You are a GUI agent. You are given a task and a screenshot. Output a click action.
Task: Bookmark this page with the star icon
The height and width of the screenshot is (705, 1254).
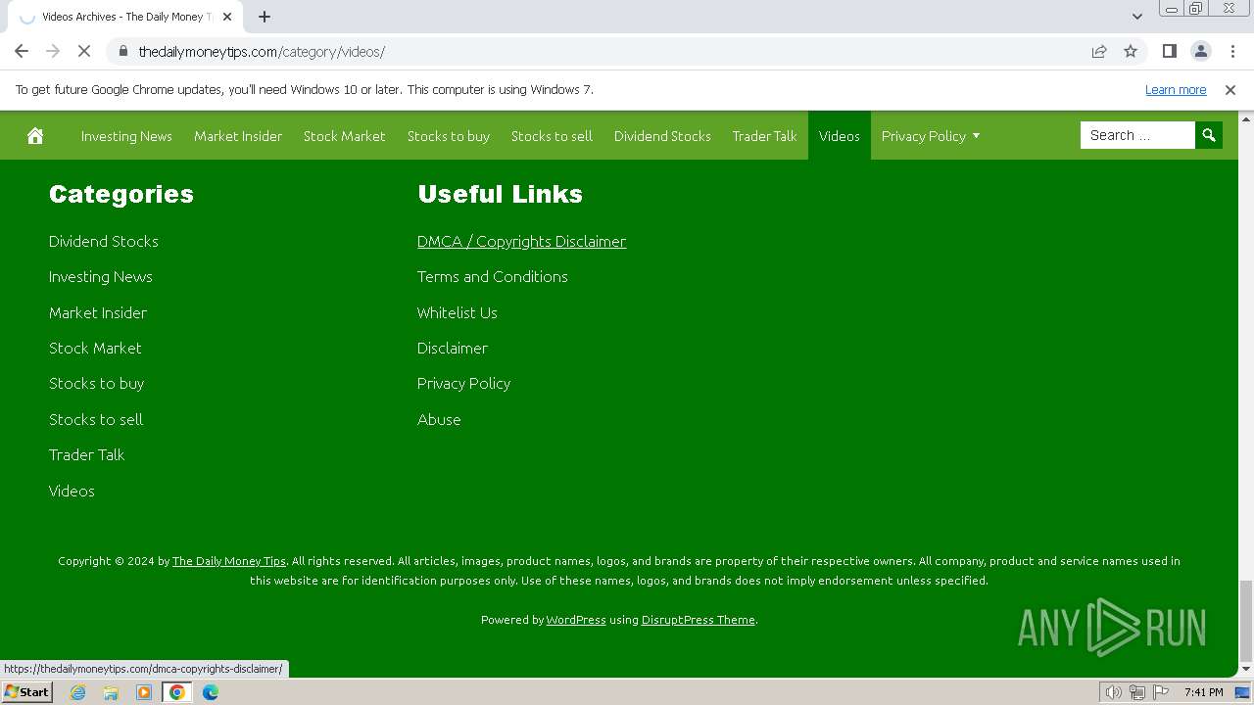pyautogui.click(x=1131, y=51)
